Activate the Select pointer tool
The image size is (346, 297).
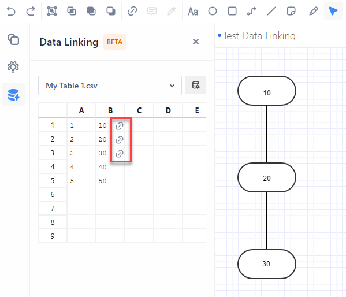pos(333,11)
